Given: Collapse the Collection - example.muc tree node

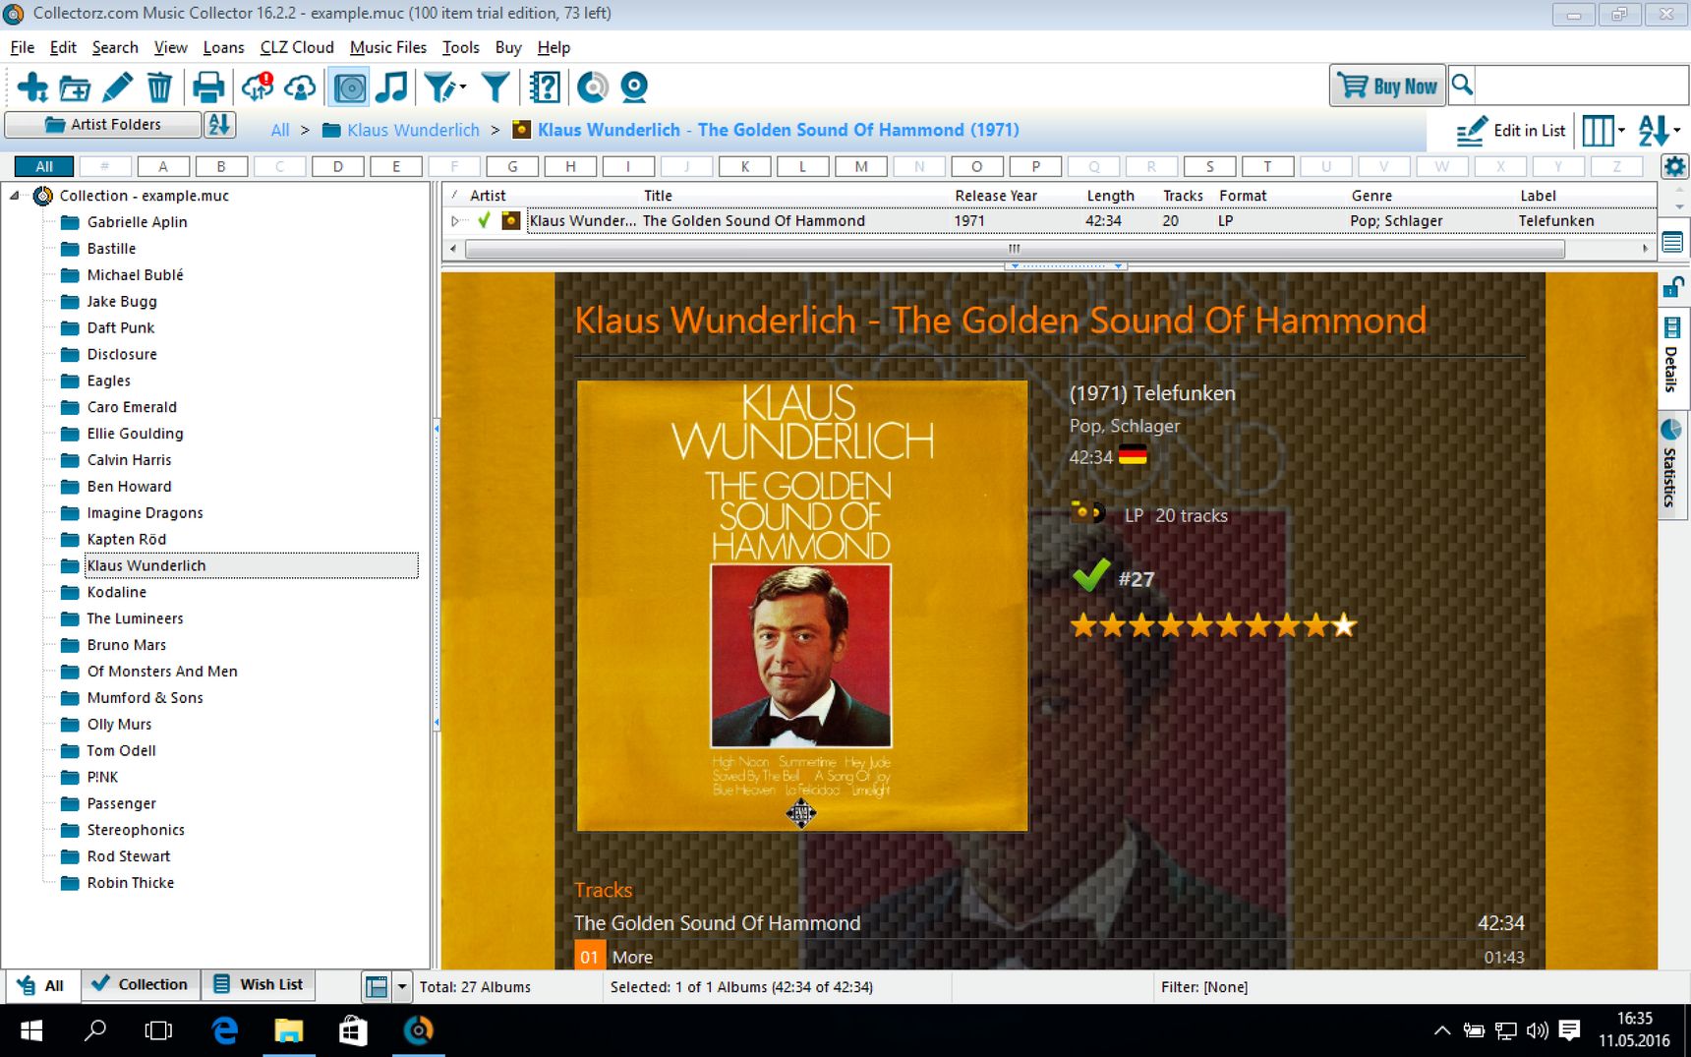Looking at the screenshot, I should coord(15,196).
